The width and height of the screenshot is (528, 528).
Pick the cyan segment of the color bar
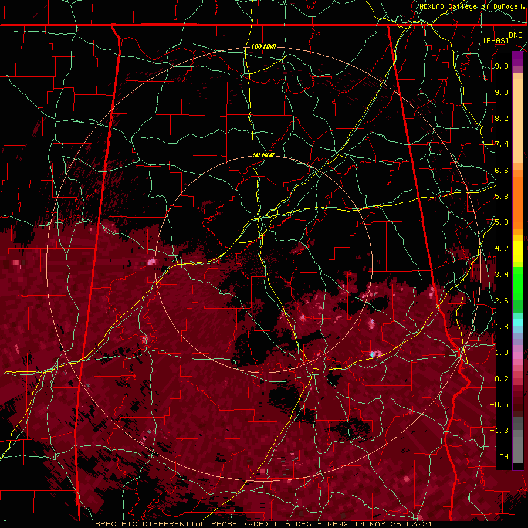click(x=518, y=323)
